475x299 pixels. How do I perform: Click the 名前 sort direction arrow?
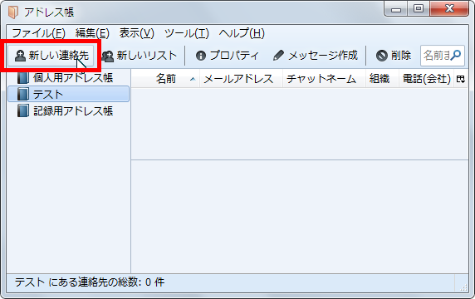click(x=193, y=79)
